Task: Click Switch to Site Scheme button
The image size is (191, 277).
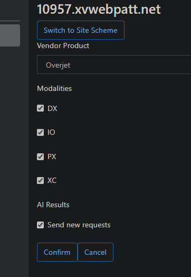Action: (81, 30)
